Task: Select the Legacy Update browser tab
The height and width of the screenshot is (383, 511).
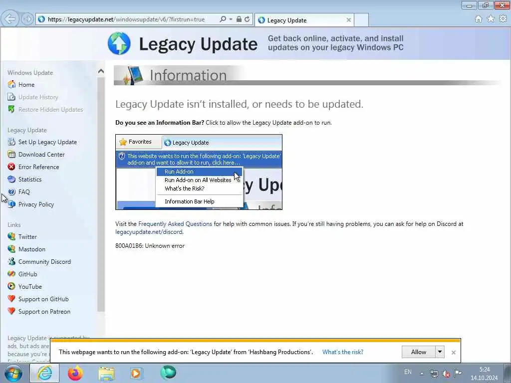Action: (x=305, y=20)
